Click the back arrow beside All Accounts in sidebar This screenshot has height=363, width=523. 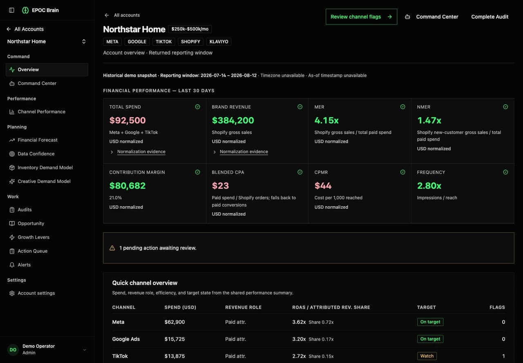pyautogui.click(x=9, y=29)
